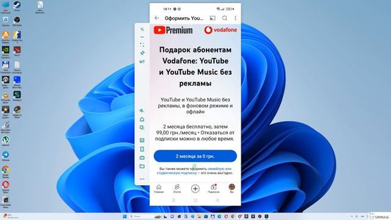Viewport: 391px width, 220px height.
Task: Close the phone mirror sidebar with X
Action: (142, 29)
